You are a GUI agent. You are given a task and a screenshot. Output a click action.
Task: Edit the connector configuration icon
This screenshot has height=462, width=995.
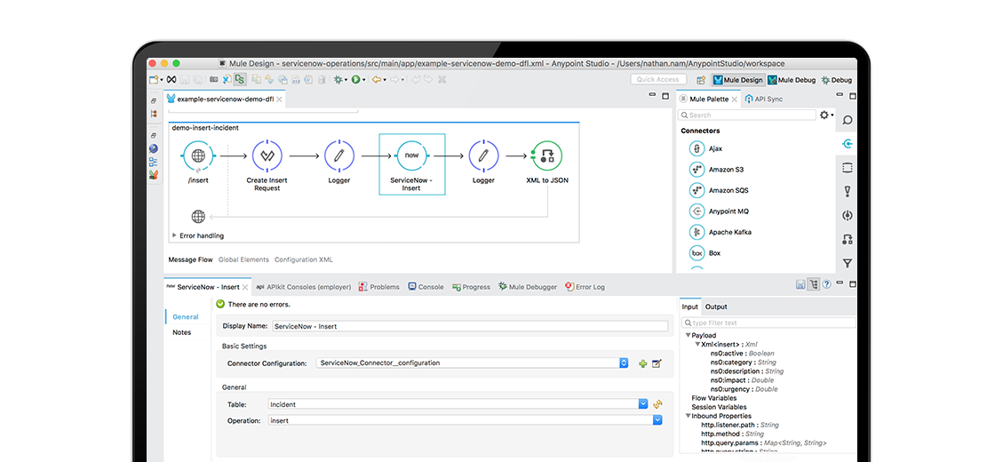(657, 363)
